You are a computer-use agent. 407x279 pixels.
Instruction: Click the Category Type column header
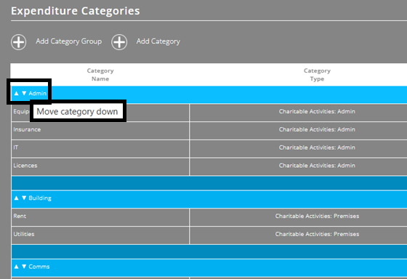(x=317, y=75)
